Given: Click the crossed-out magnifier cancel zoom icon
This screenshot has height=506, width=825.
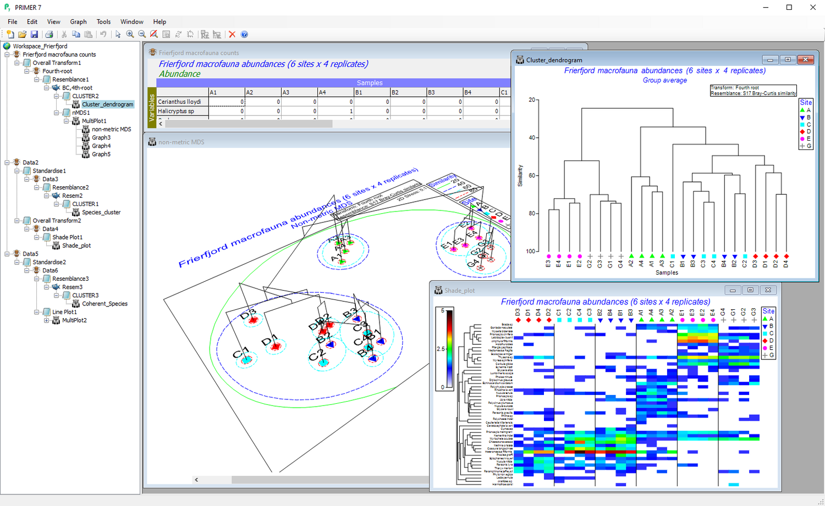Looking at the screenshot, I should click(154, 34).
